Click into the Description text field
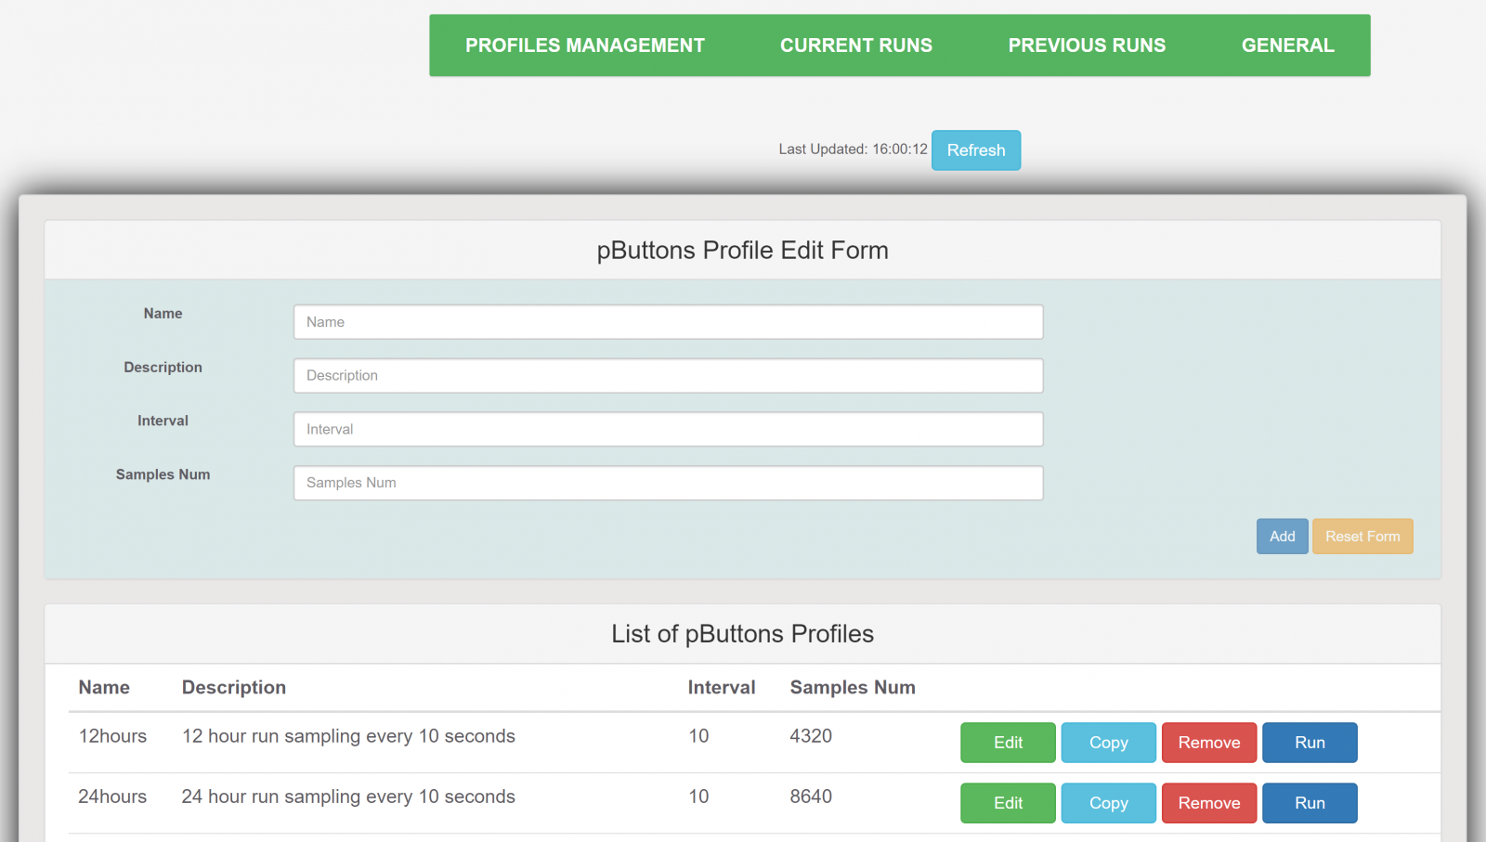The height and width of the screenshot is (842, 1486). [668, 376]
